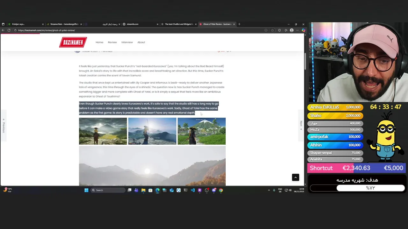Click the Task View icon in the taskbar
The image size is (408, 229).
click(x=129, y=190)
